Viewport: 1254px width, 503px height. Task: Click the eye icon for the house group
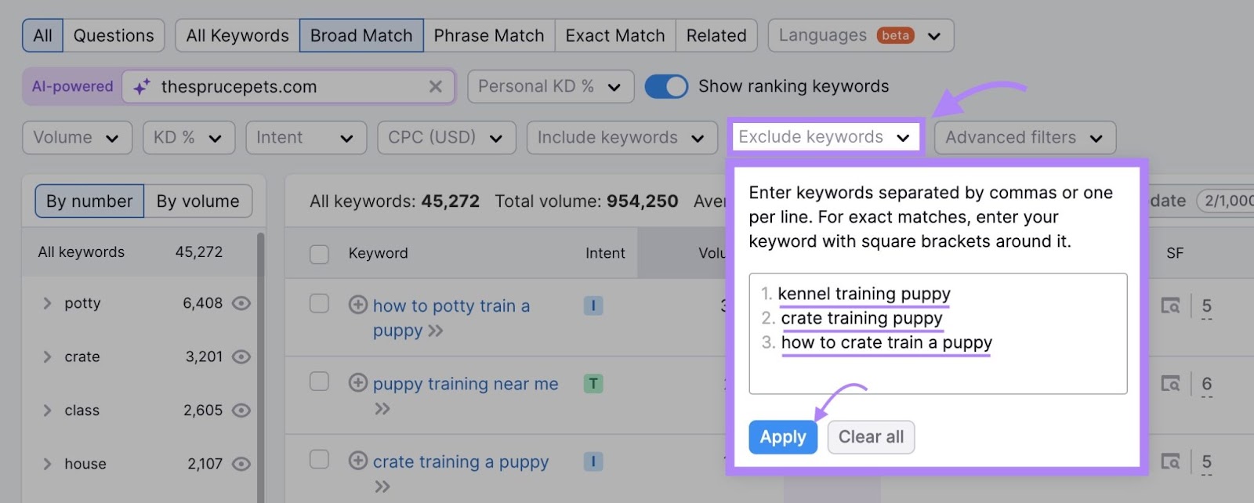241,464
